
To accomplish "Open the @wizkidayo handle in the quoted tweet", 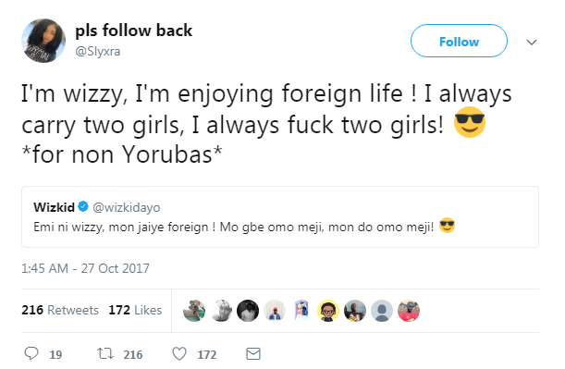I will click(127, 207).
